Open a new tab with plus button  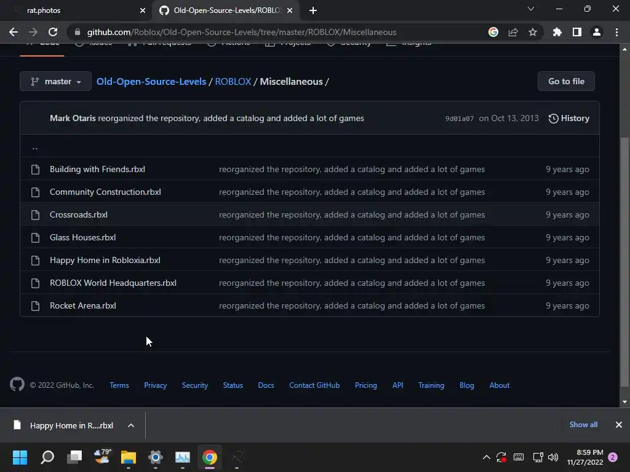click(313, 10)
